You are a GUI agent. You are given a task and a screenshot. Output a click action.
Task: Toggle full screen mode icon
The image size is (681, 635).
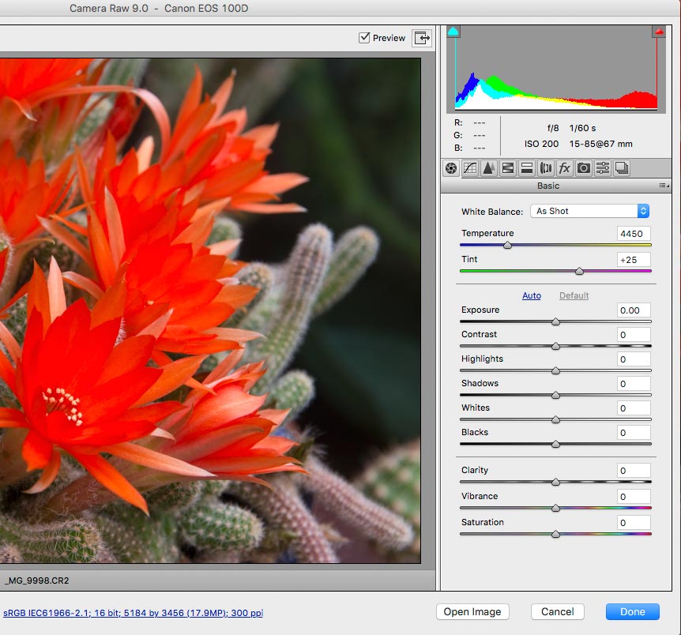[x=422, y=38]
